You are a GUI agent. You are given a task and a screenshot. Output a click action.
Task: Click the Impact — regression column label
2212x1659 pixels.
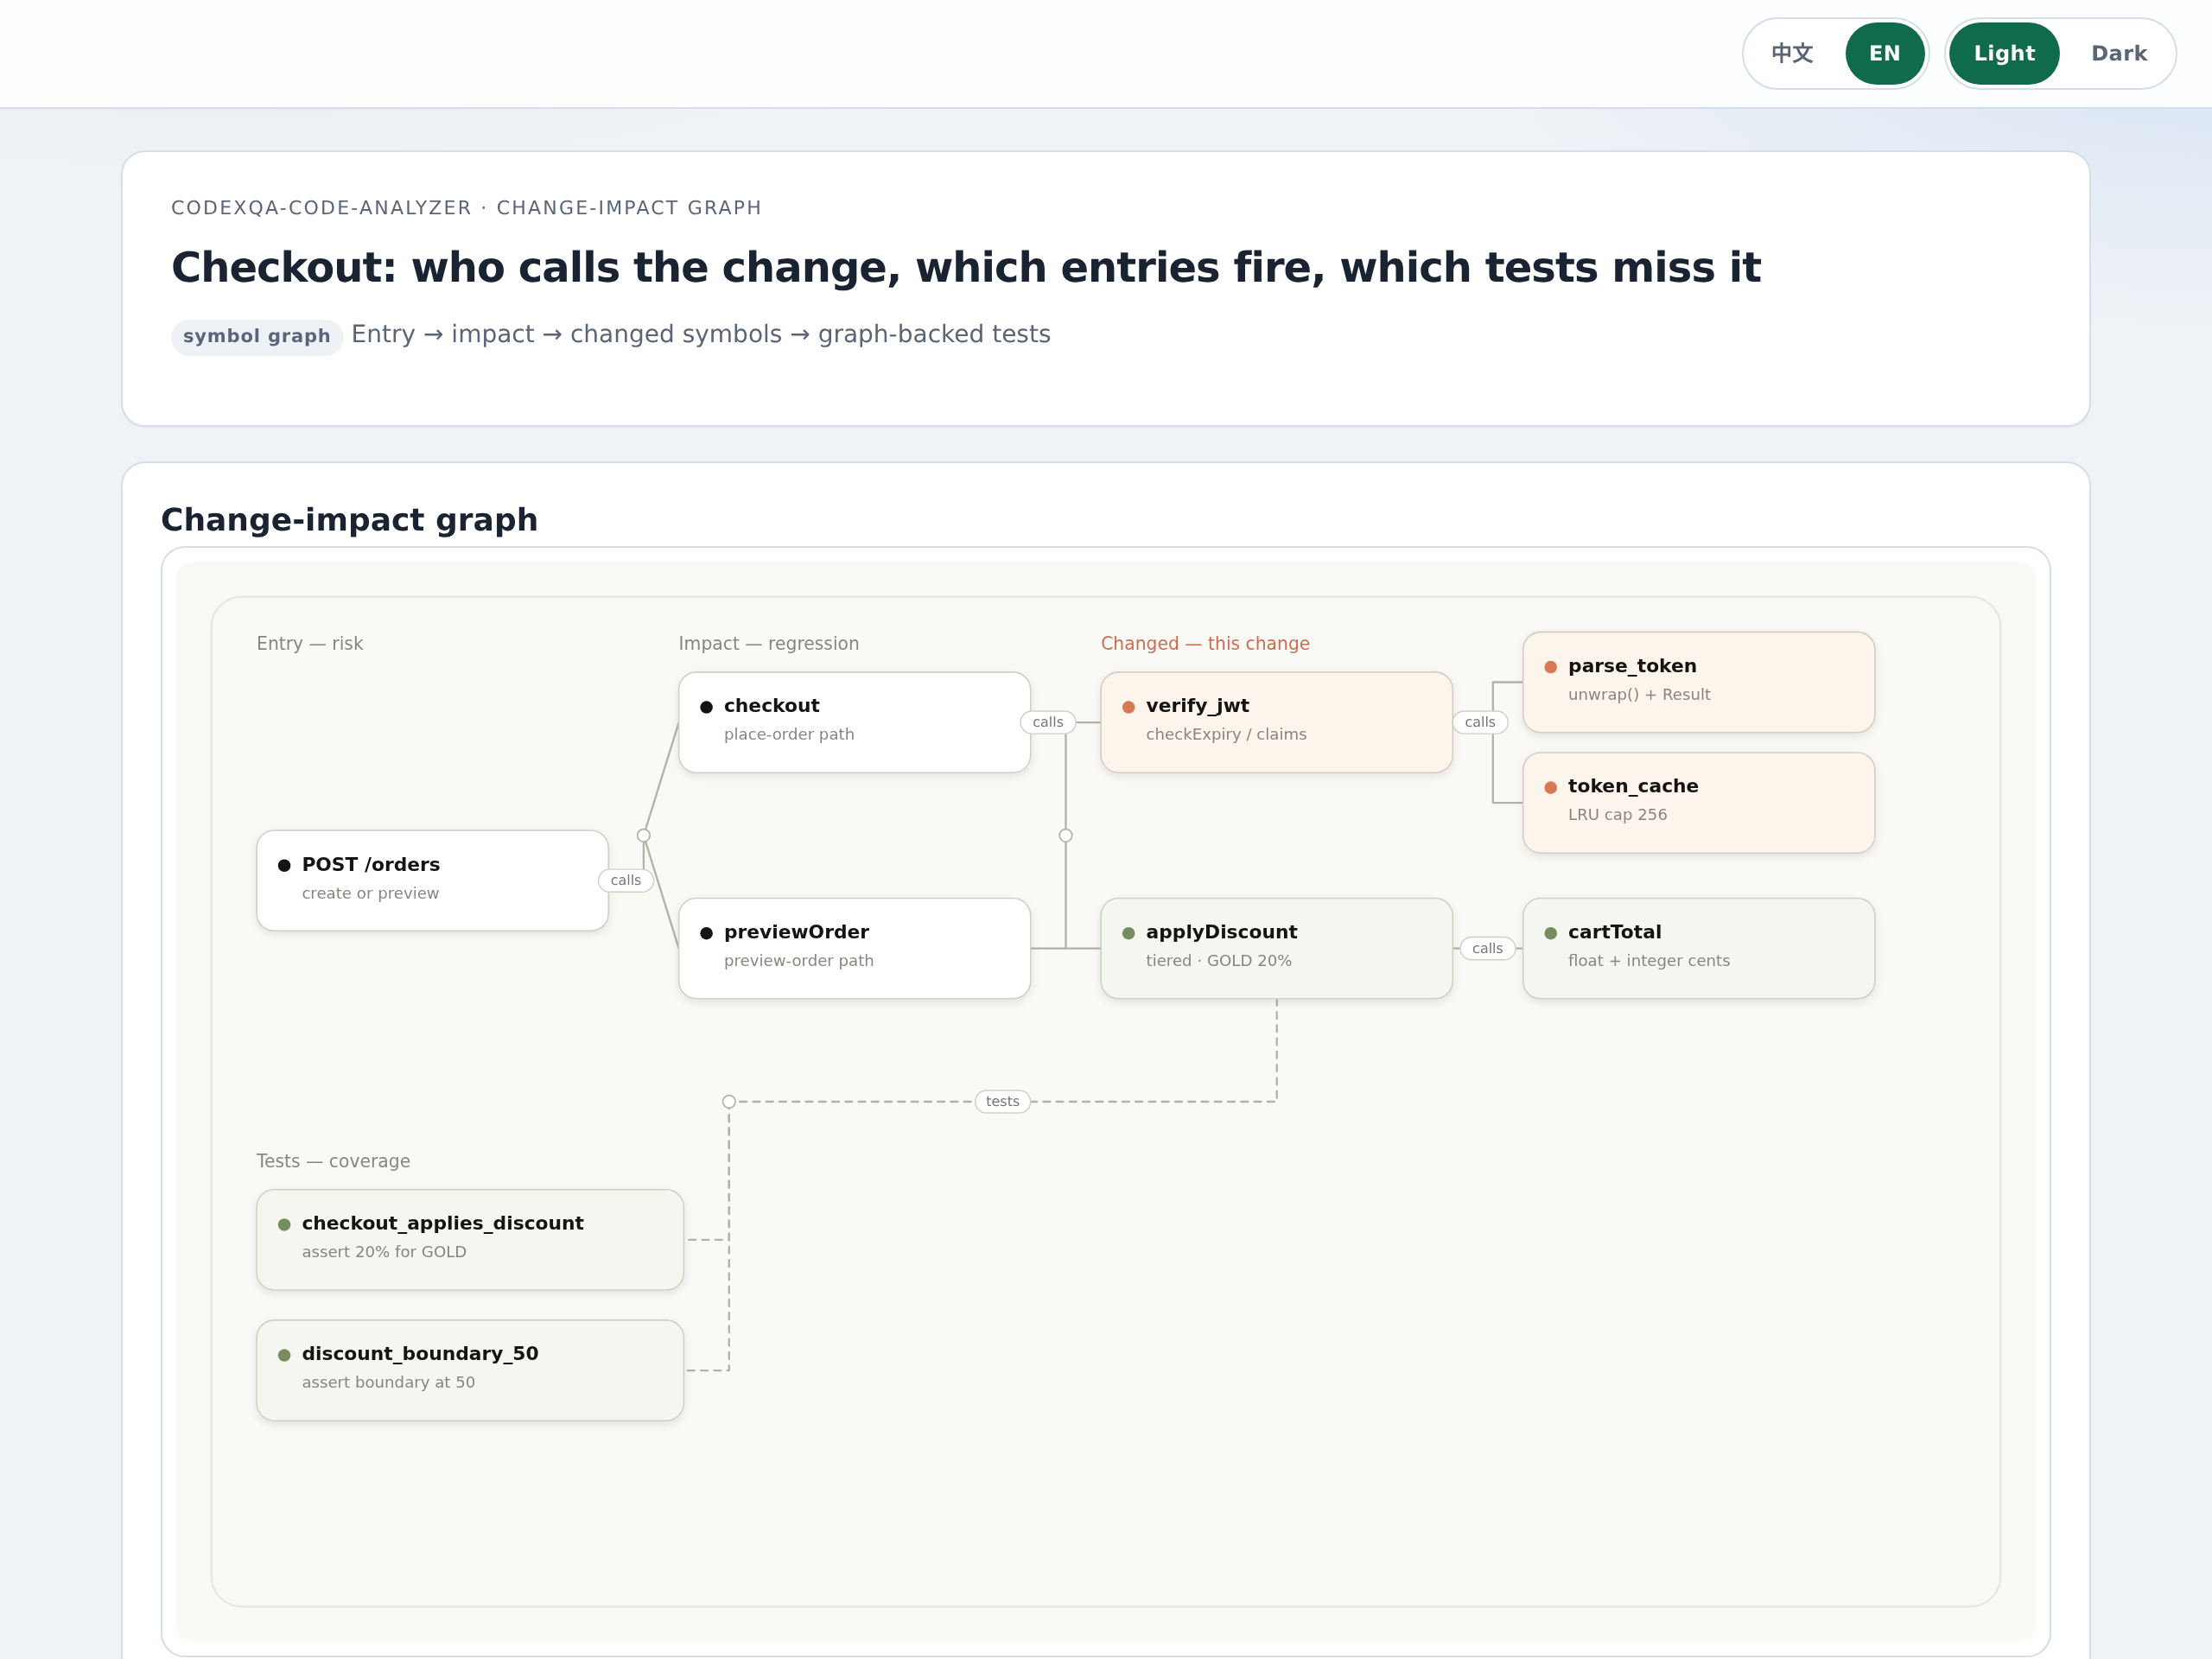[768, 643]
